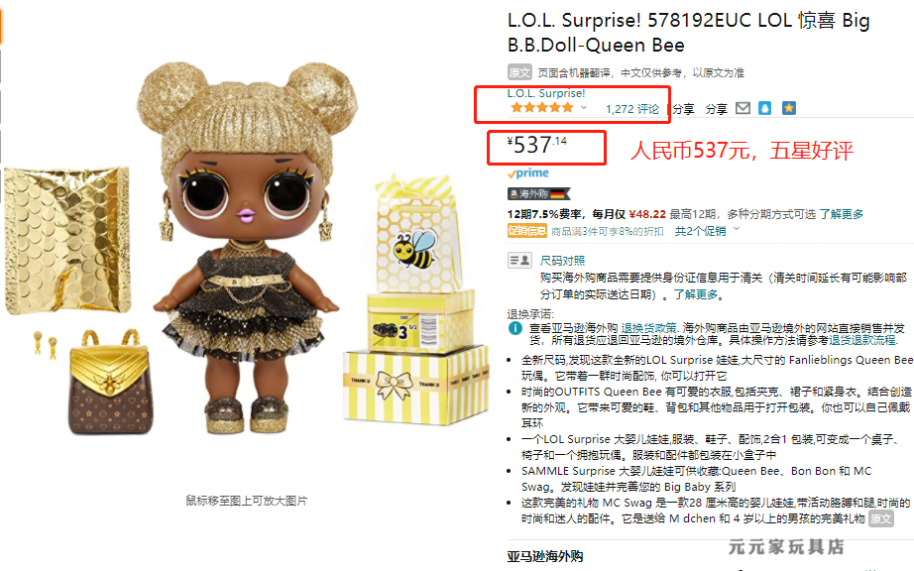This screenshot has height=571, width=914.
Task: Toggle the top 原文 original text badge
Action: tap(519, 72)
